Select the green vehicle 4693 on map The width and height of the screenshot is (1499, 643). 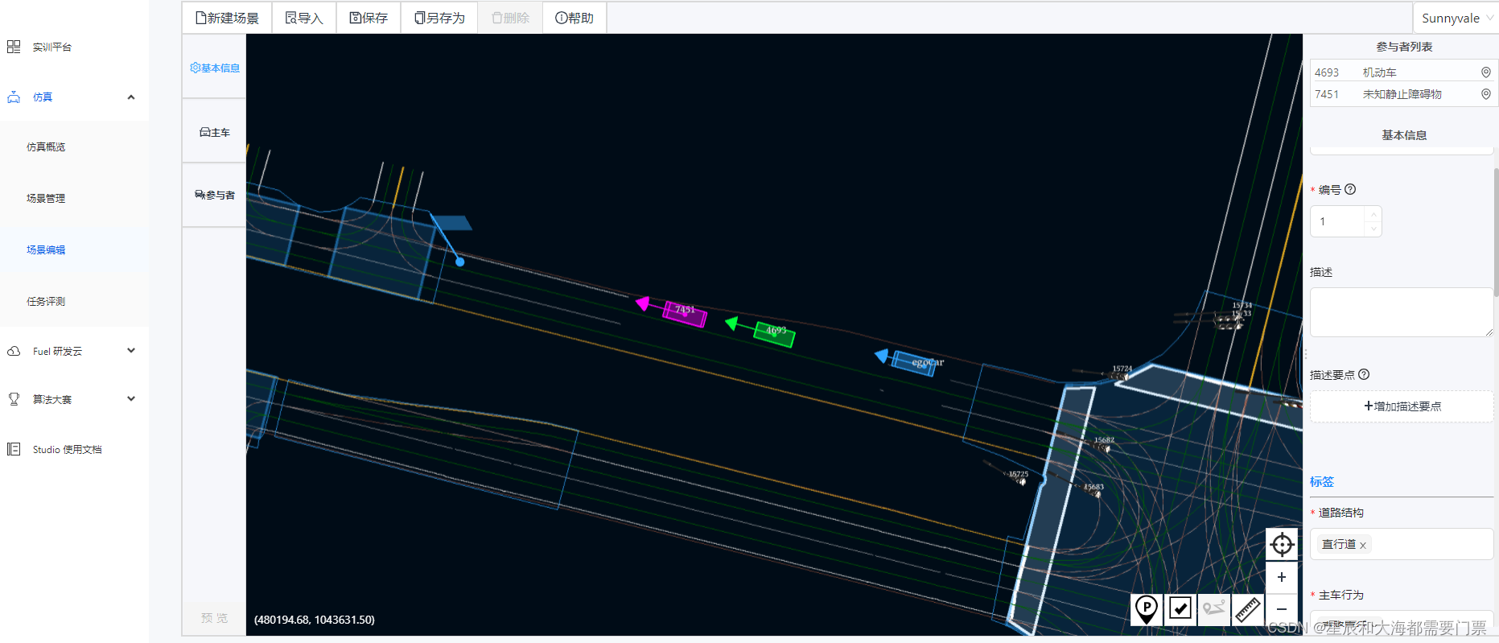pyautogui.click(x=774, y=334)
